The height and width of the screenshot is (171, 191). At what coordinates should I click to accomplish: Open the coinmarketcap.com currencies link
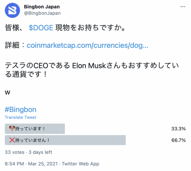88,45
